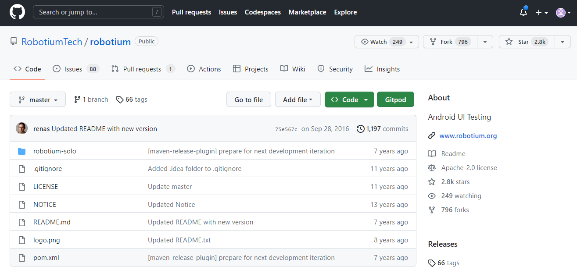Click the GitHub logo icon
This screenshot has width=577, height=270.
18,12
